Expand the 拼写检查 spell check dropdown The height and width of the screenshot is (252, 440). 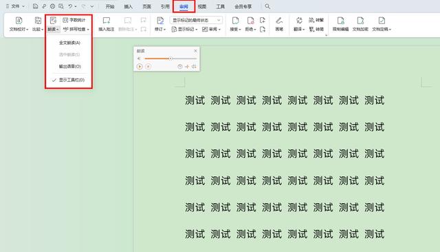pyautogui.click(x=88, y=29)
